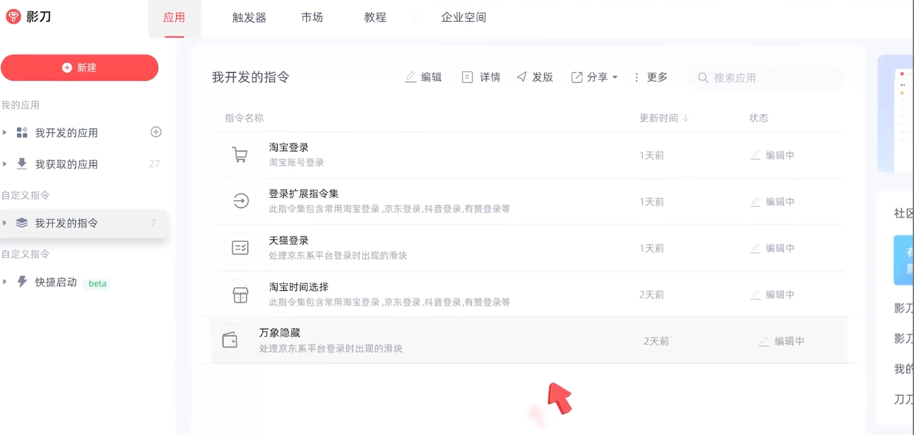Open the 应用 tab
This screenshot has height=435, width=914.
[x=174, y=17]
